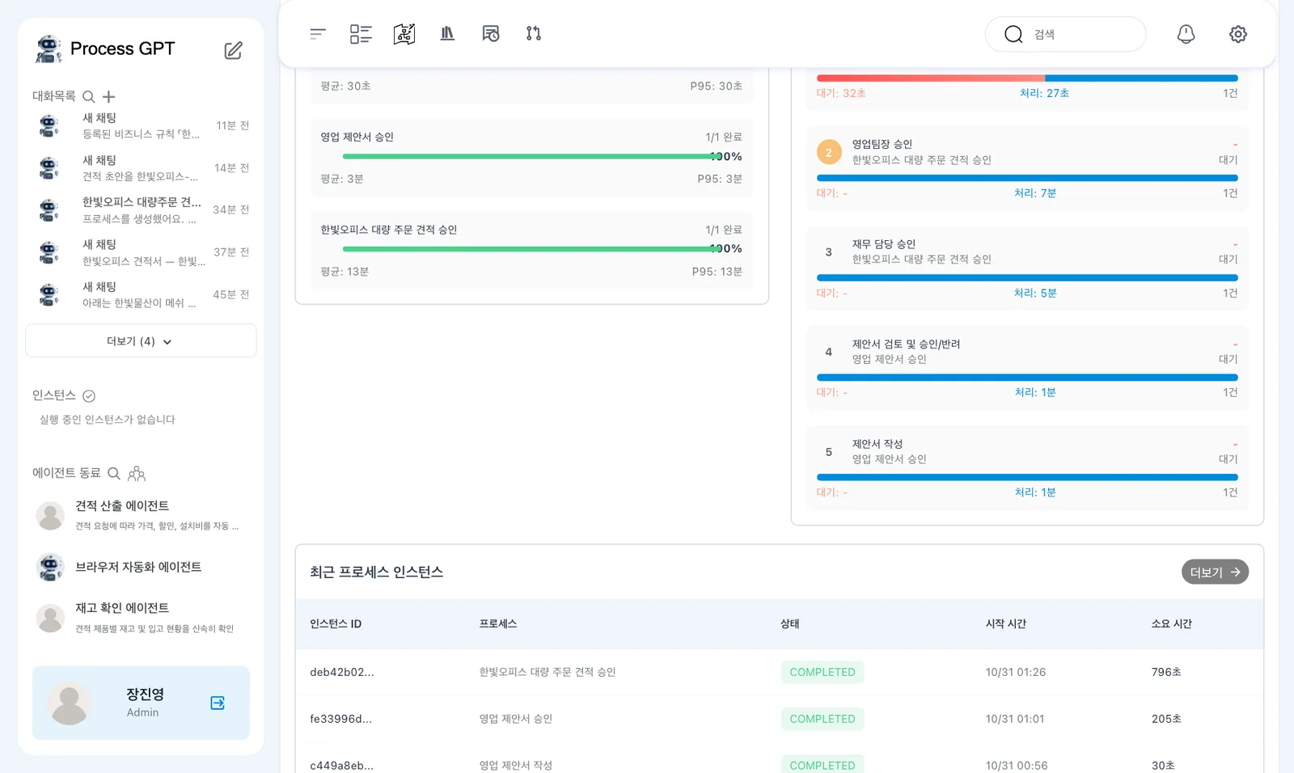Search the conversation list (대화목록) with the magnifier icon
The width and height of the screenshot is (1294, 773).
(89, 97)
